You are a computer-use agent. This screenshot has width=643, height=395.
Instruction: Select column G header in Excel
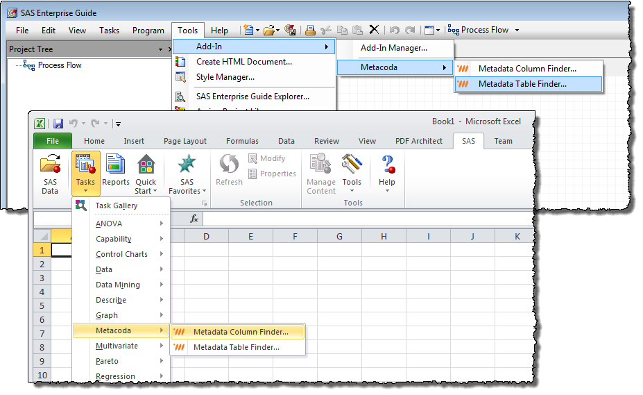[339, 237]
